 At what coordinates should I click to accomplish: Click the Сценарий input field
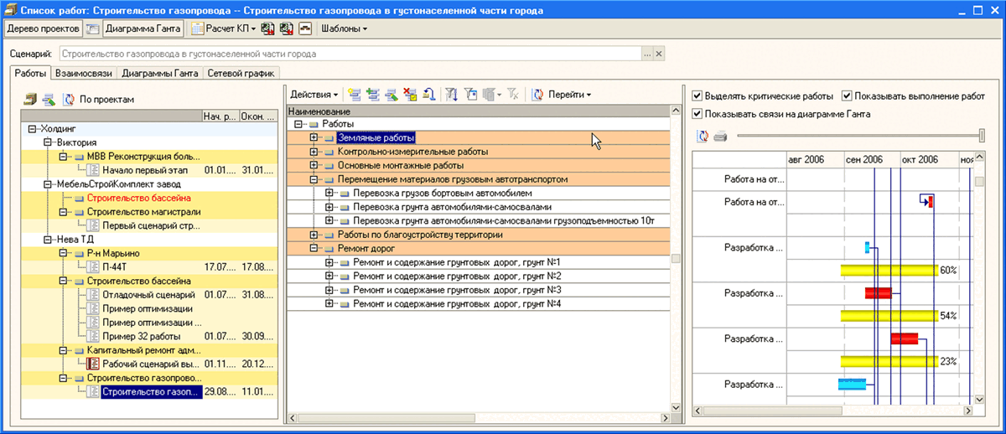pos(350,54)
